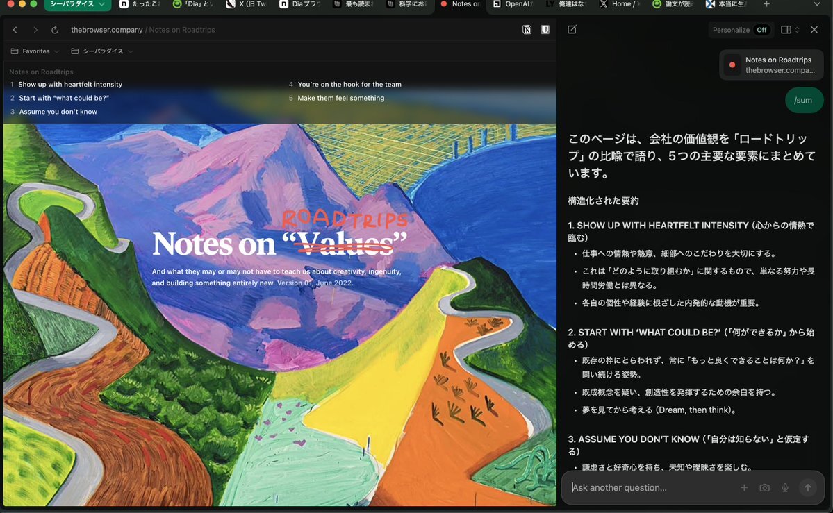
Task: Switch to the X (旧 Tw tab
Action: click(247, 4)
